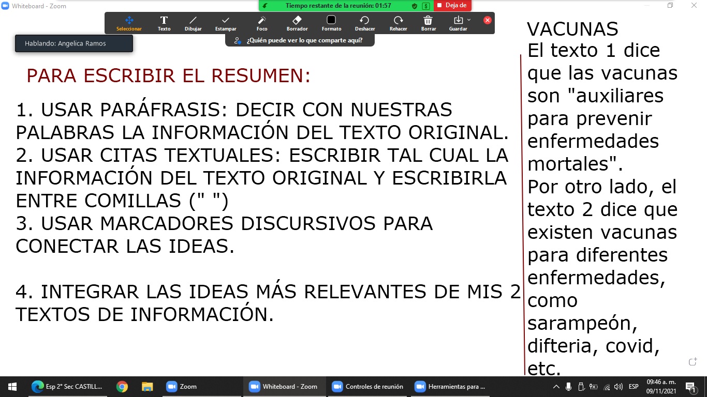Activate the Dibujar drawing tool
This screenshot has width=707, height=397.
[193, 23]
